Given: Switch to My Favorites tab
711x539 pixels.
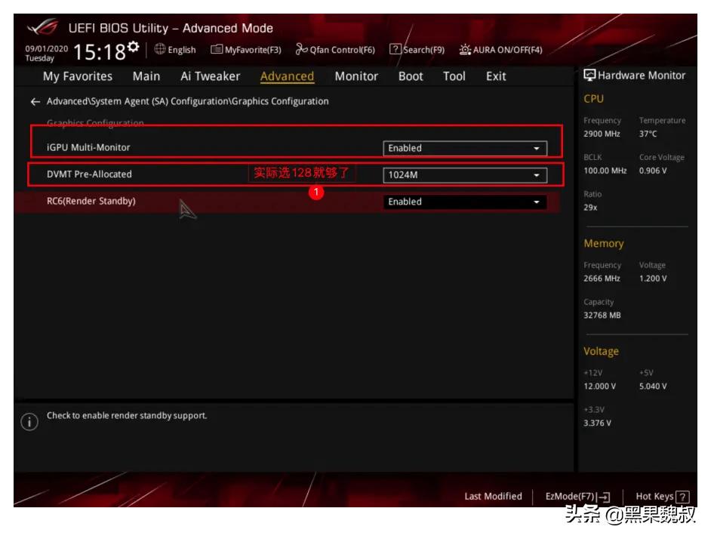Looking at the screenshot, I should tap(78, 76).
